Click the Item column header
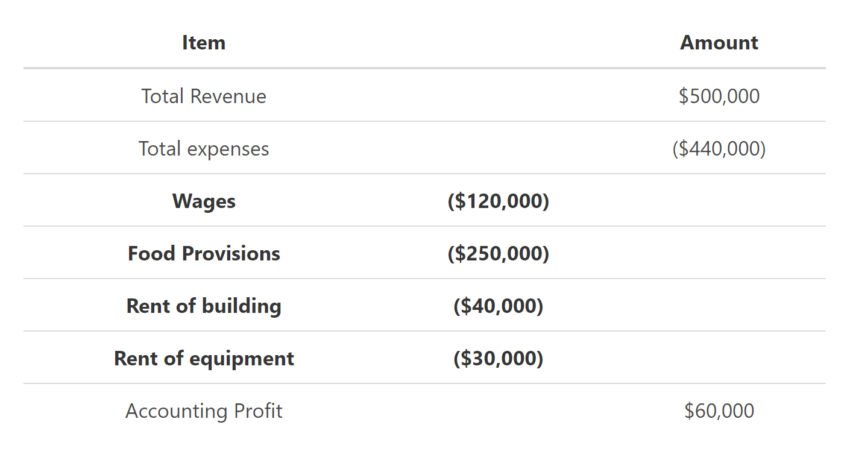This screenshot has width=853, height=457. (204, 43)
